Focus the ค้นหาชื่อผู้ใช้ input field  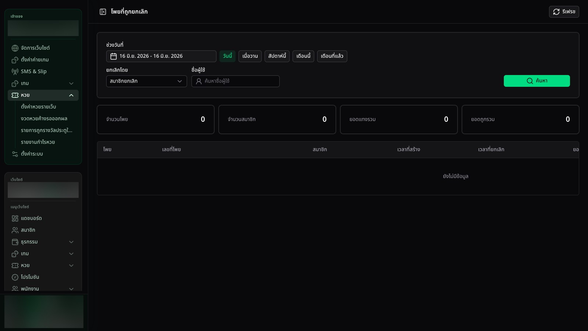[x=236, y=81]
